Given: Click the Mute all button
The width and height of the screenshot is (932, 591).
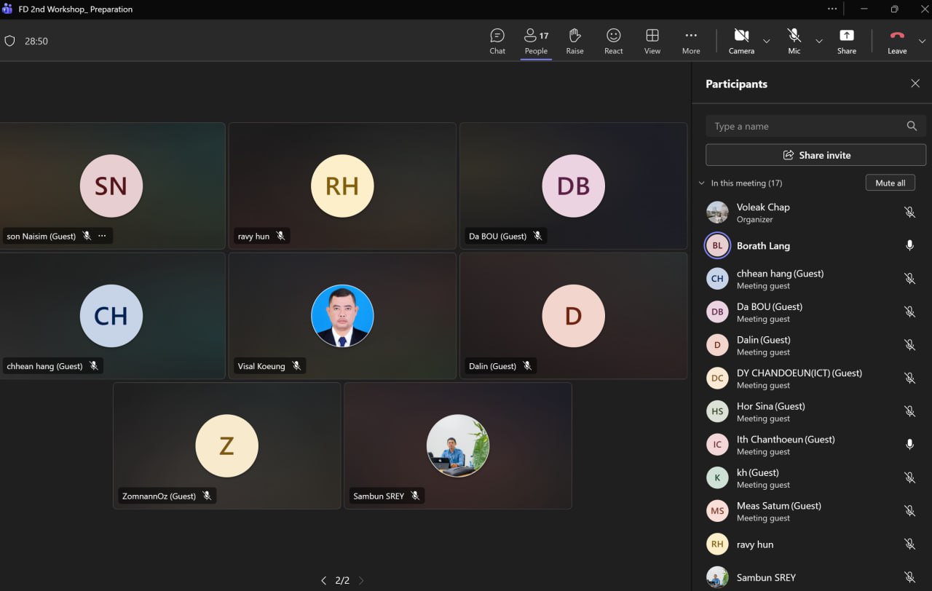Looking at the screenshot, I should tap(890, 183).
